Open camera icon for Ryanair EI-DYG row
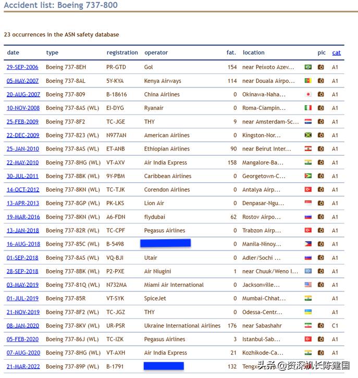Viewport: 358px width, 378px height. coord(321,108)
